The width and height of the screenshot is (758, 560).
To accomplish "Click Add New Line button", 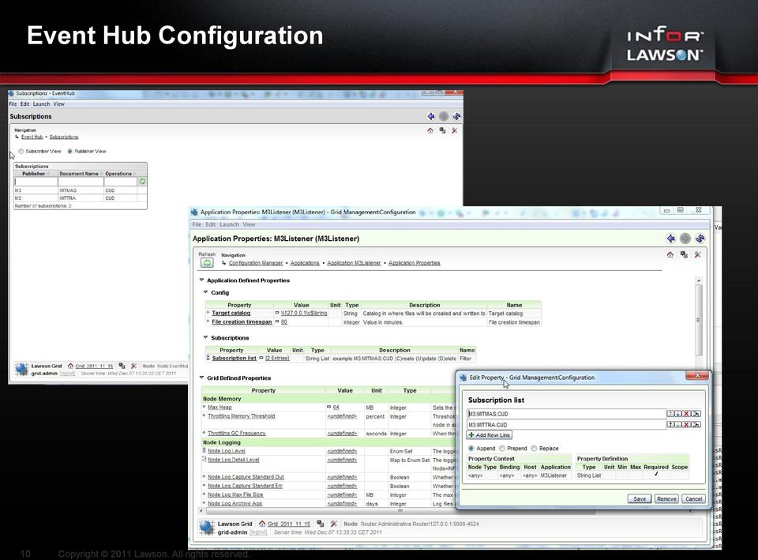I will 490,434.
